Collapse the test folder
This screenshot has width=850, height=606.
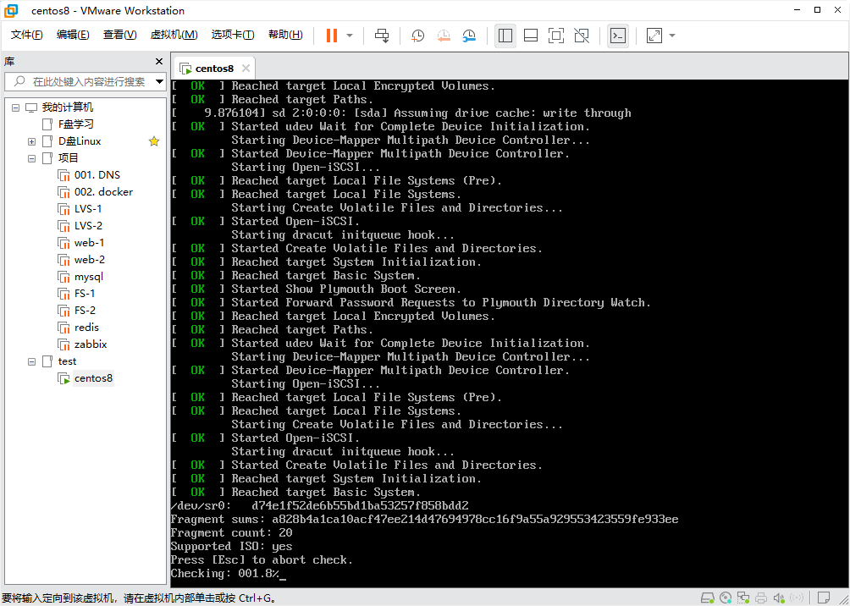31,361
